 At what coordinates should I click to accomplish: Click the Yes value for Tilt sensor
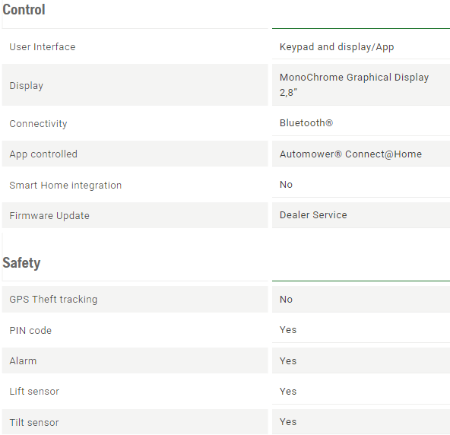point(288,422)
